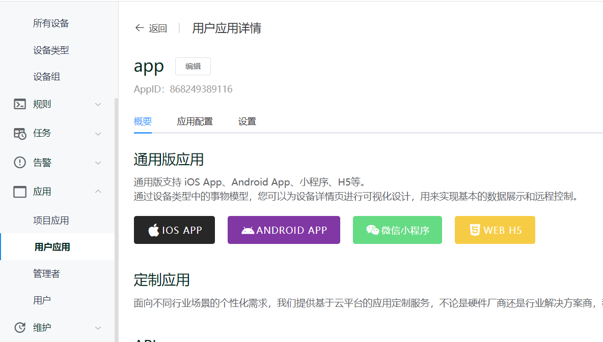Click the 用户应用详情 page title
Image resolution: width=603 pixels, height=342 pixels.
tap(227, 28)
